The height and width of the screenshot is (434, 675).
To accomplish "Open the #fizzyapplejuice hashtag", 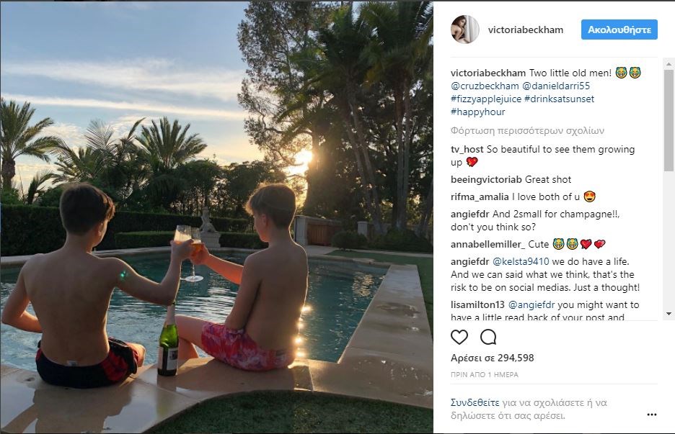I will tap(486, 99).
